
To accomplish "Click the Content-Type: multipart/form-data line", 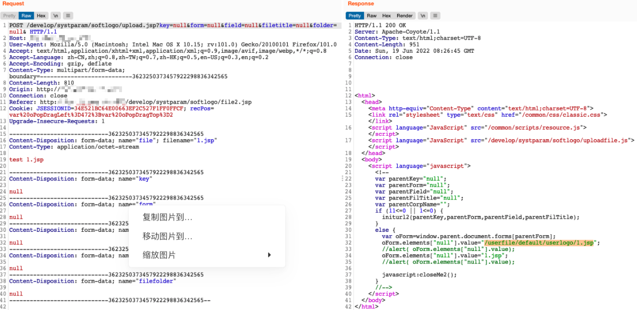I will coord(67,70).
